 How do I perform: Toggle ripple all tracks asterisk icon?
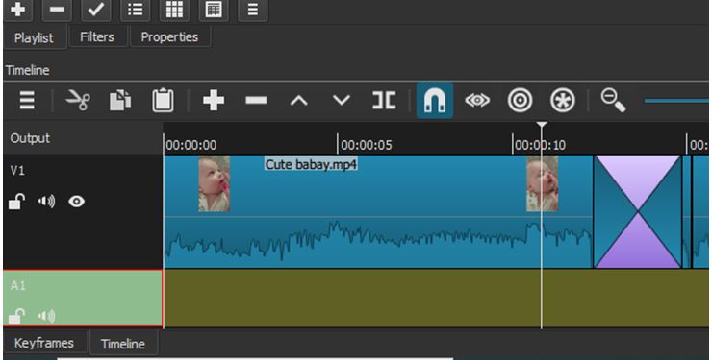pyautogui.click(x=563, y=100)
